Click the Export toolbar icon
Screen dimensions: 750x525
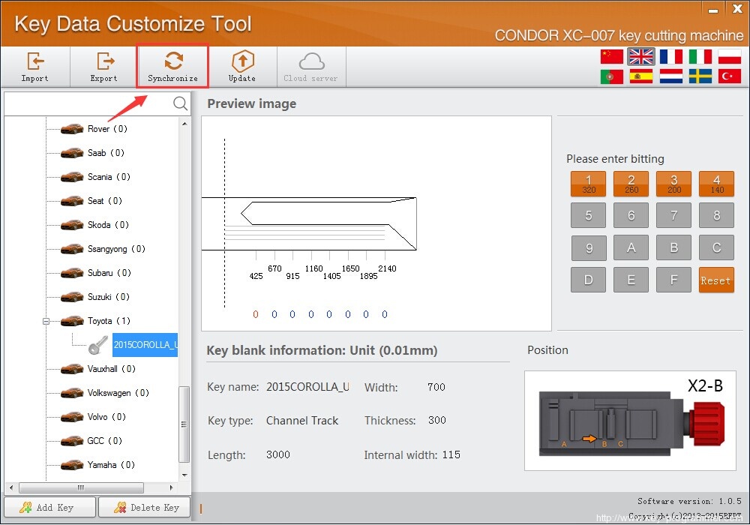tap(103, 67)
